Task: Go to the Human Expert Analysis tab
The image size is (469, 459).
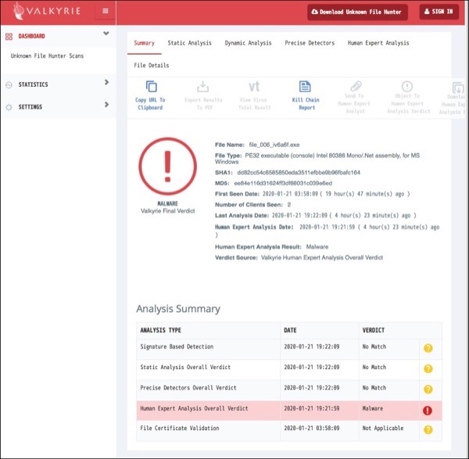Action: [x=378, y=43]
